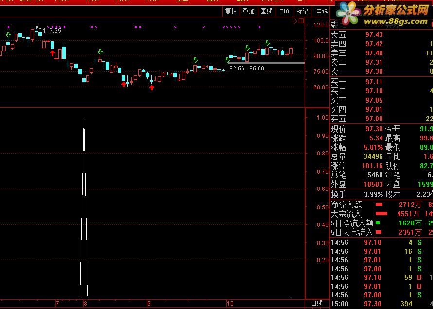
Task: Select the 15:00 trade at 97.30
Action: (x=381, y=304)
